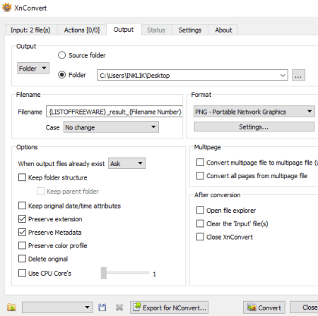Open the Ask overwrite behavior dropdown
Image resolution: width=318 pixels, height=316 pixels.
click(126, 163)
